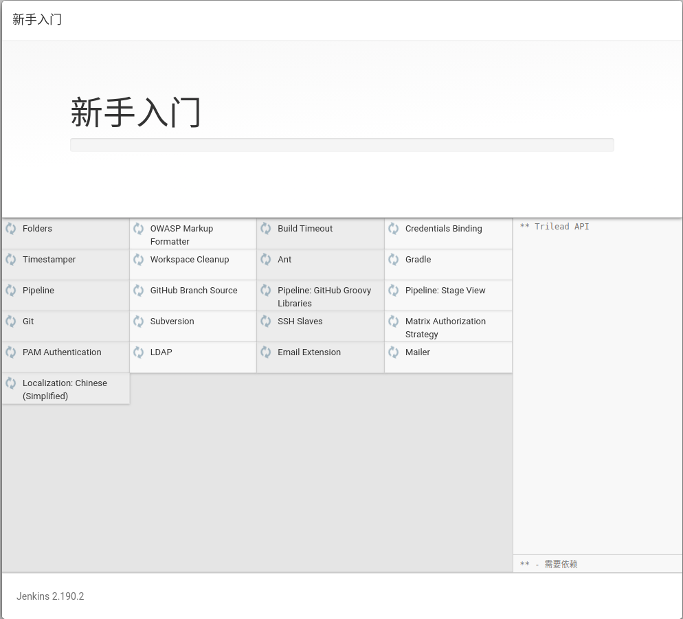
Task: Click the 需要依赖 dependency note
Action: pyautogui.click(x=561, y=564)
